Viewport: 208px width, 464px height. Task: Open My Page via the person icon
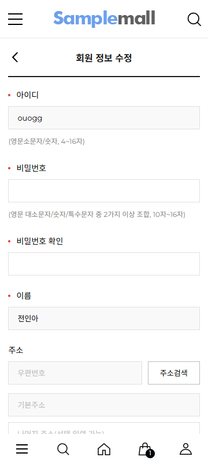pyautogui.click(x=185, y=449)
